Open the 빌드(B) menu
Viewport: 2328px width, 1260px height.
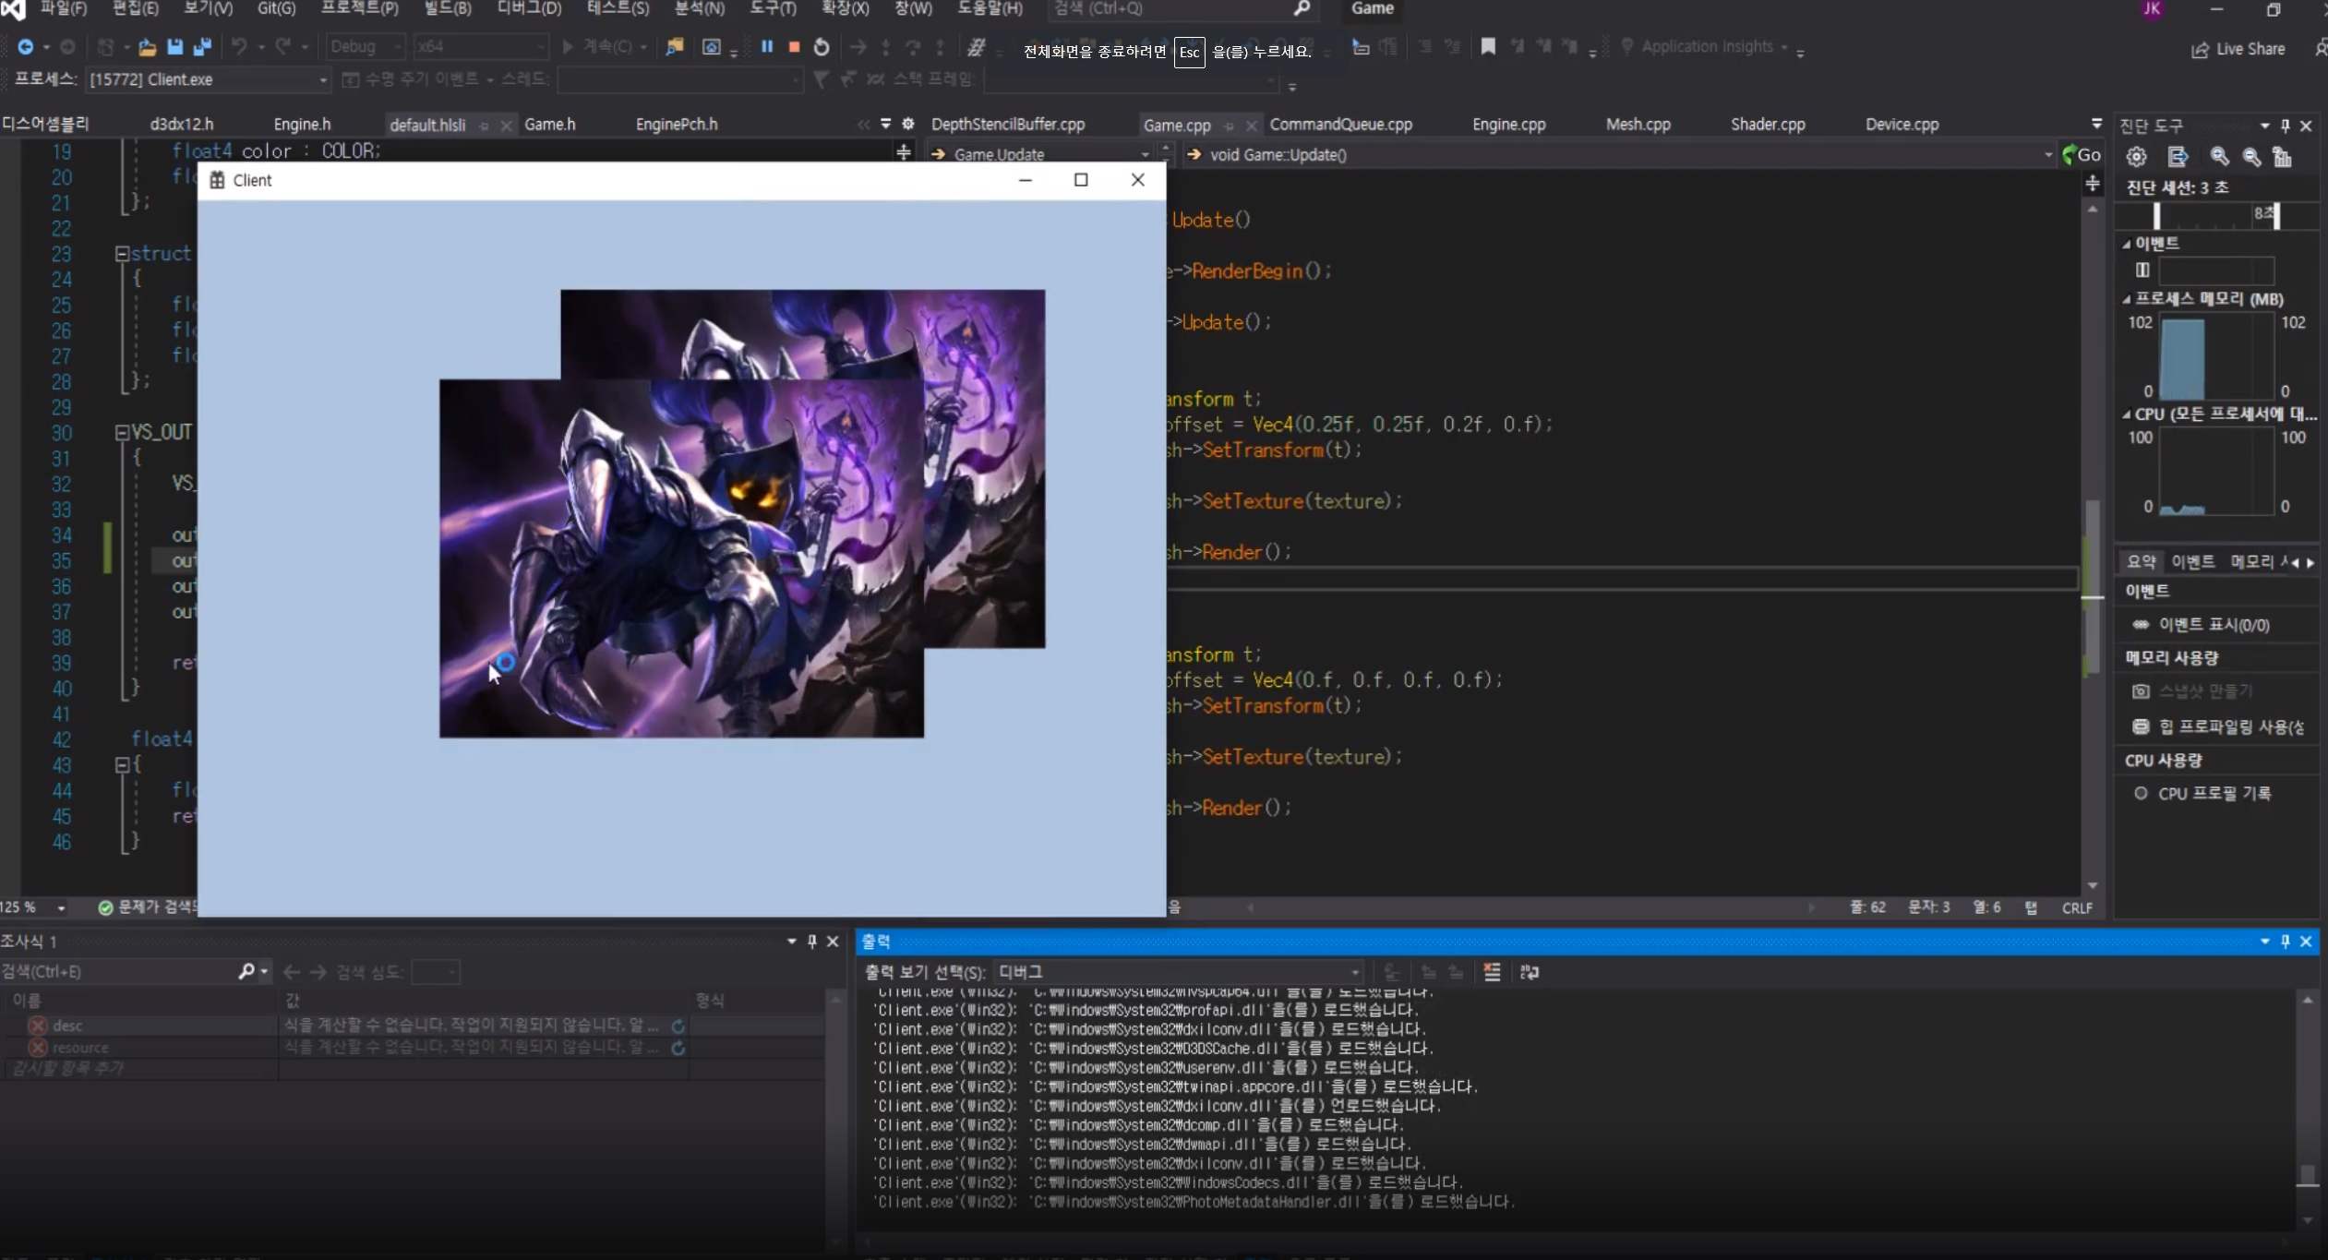click(448, 8)
